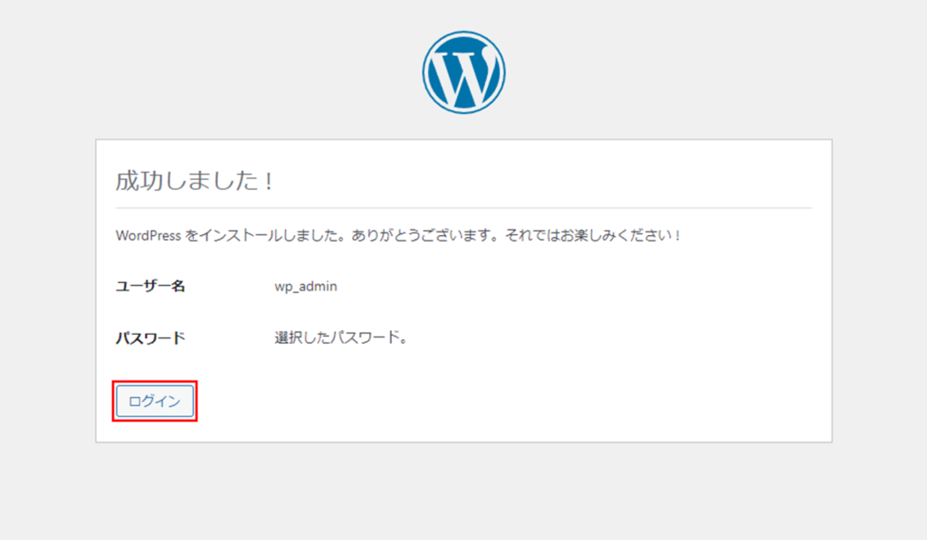The image size is (927, 540).
Task: Click the ユーザー名 label
Action: coord(150,286)
